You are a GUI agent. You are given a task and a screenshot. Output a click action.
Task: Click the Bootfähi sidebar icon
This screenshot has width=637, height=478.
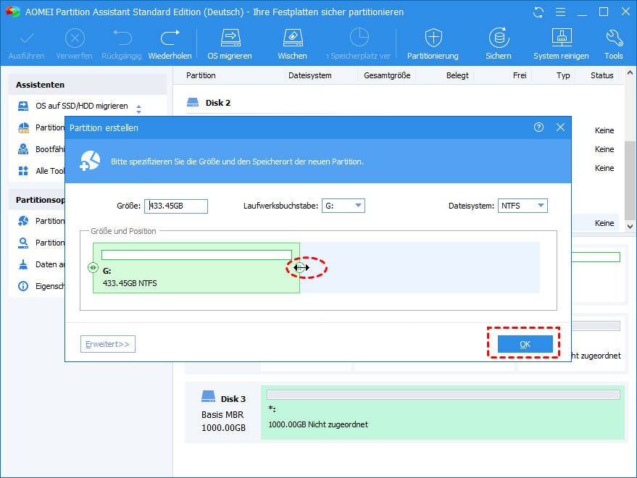(x=23, y=149)
